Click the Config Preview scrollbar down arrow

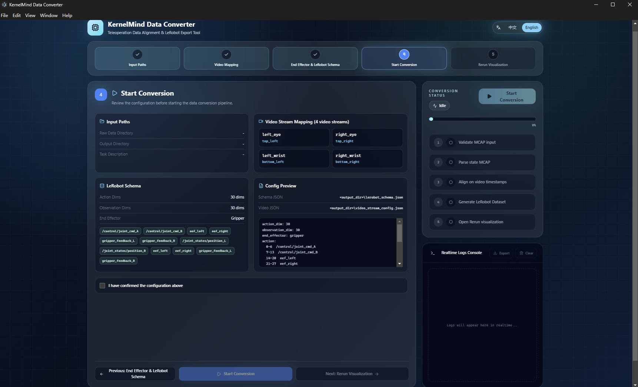tap(400, 264)
